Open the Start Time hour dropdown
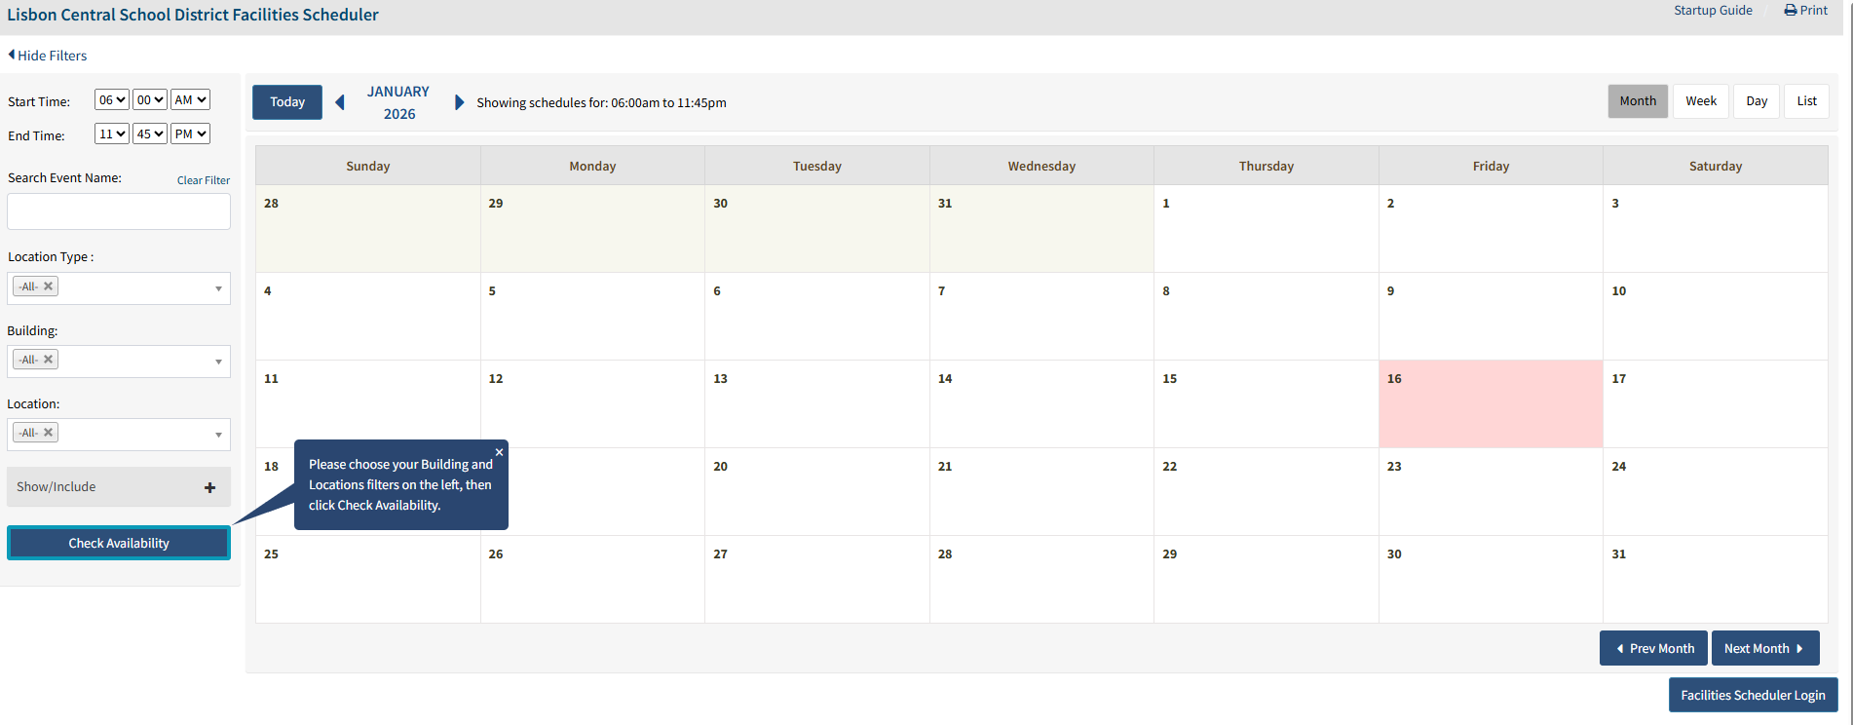This screenshot has width=1853, height=725. tap(111, 100)
